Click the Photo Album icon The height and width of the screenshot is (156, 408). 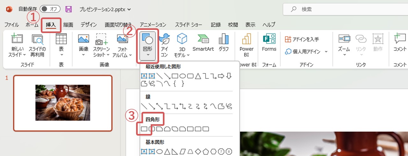tap(122, 39)
